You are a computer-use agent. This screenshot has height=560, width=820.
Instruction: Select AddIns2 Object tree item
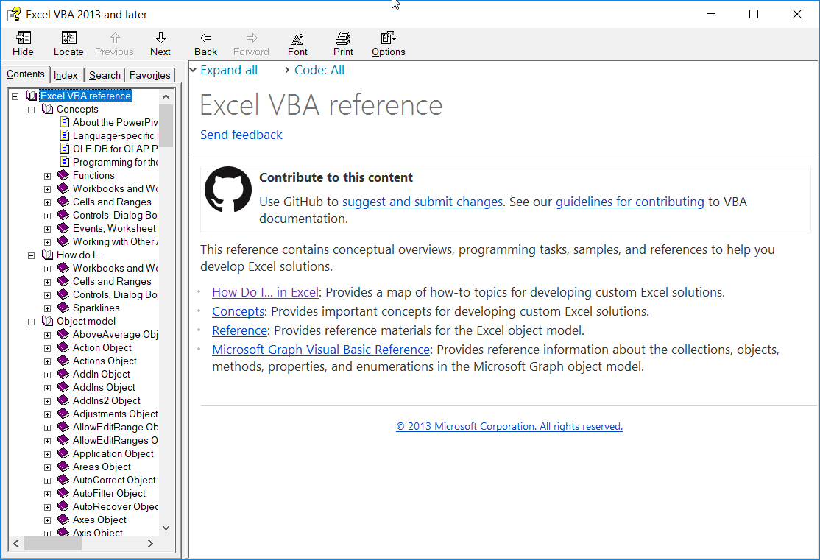pyautogui.click(x=107, y=400)
